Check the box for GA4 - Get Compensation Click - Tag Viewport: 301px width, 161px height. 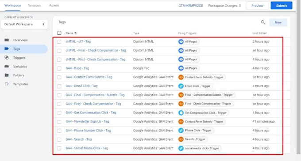(59, 113)
